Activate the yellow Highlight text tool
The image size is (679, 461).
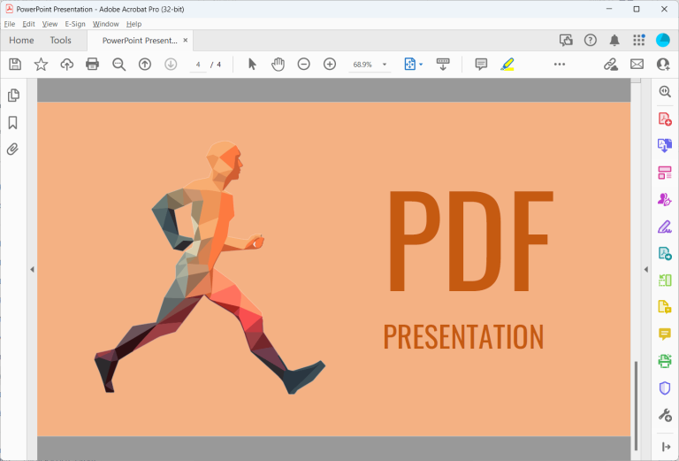click(x=507, y=64)
